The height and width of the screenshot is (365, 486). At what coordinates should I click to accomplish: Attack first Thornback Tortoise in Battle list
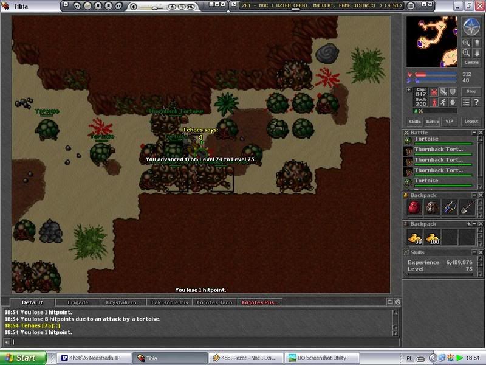(x=439, y=151)
